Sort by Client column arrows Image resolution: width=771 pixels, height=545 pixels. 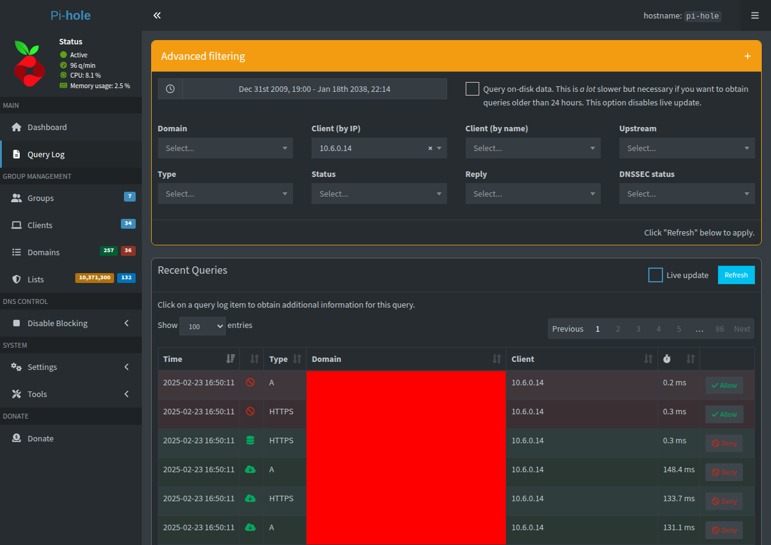pyautogui.click(x=648, y=359)
